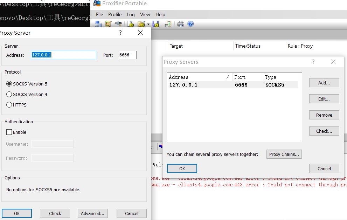Screen dimensions: 347x220
Task: Confirm Proxy Server dialog with OK
Action: pyautogui.click(x=17, y=213)
